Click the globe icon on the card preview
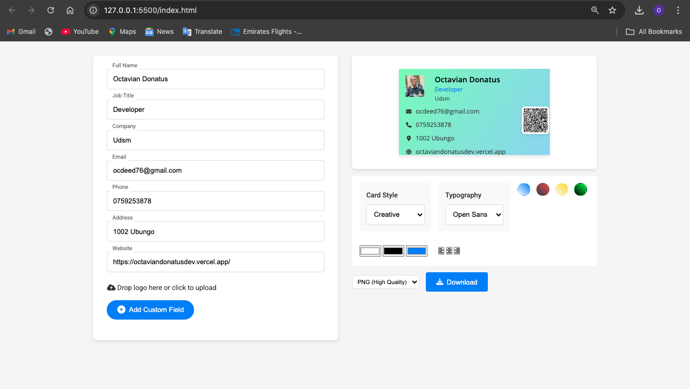Viewport: 690px width, 389px height. [x=409, y=152]
